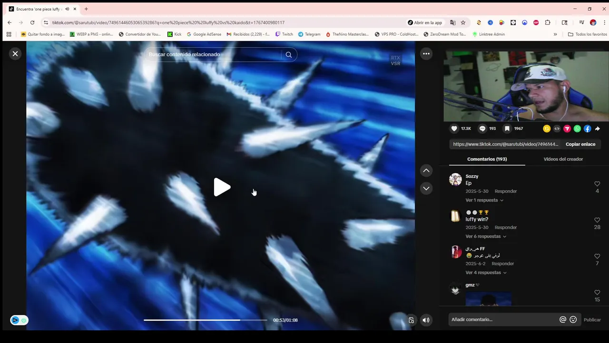609x343 pixels.
Task: Mention a user with the @ icon
Action: pyautogui.click(x=563, y=320)
